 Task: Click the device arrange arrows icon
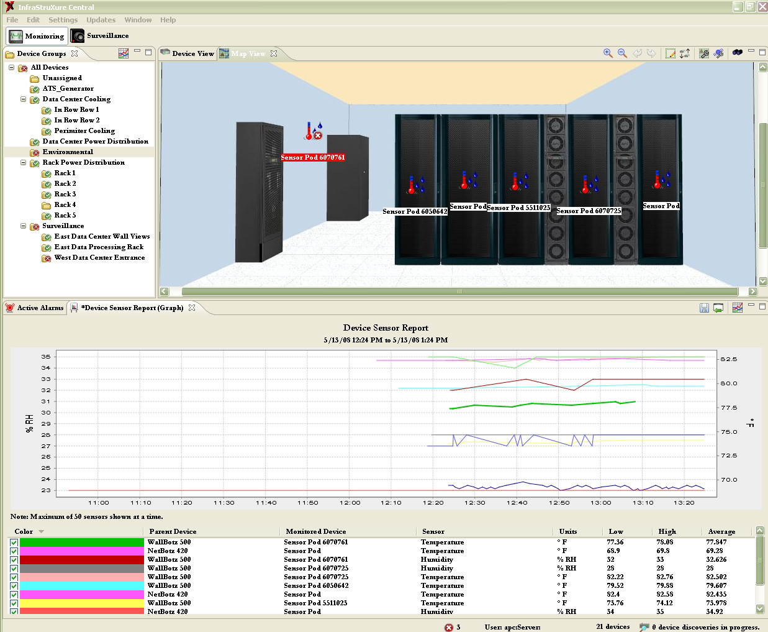(x=685, y=53)
